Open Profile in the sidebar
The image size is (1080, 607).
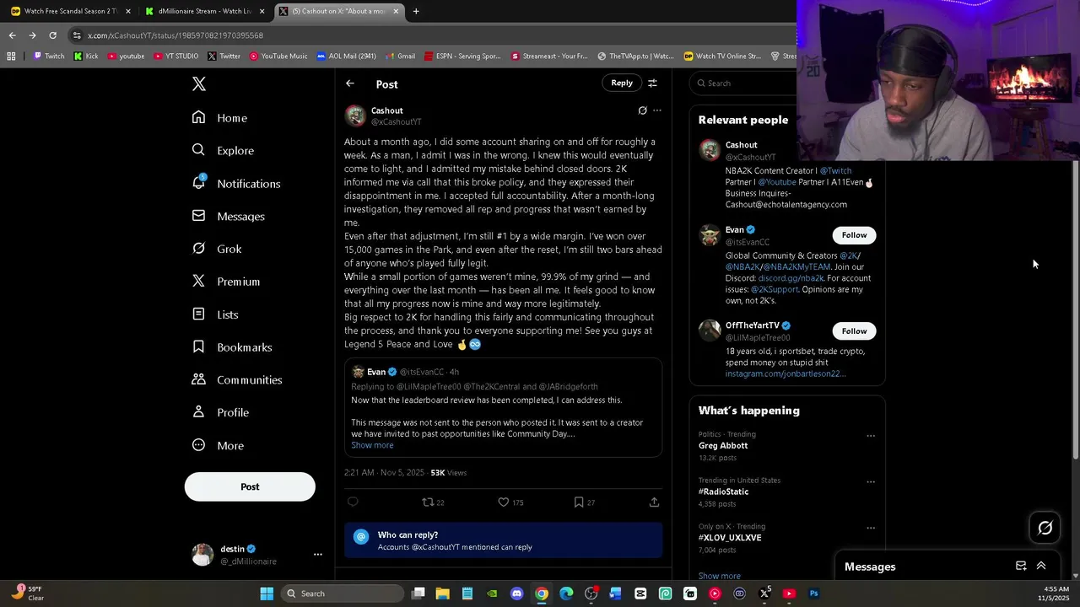[219, 412]
